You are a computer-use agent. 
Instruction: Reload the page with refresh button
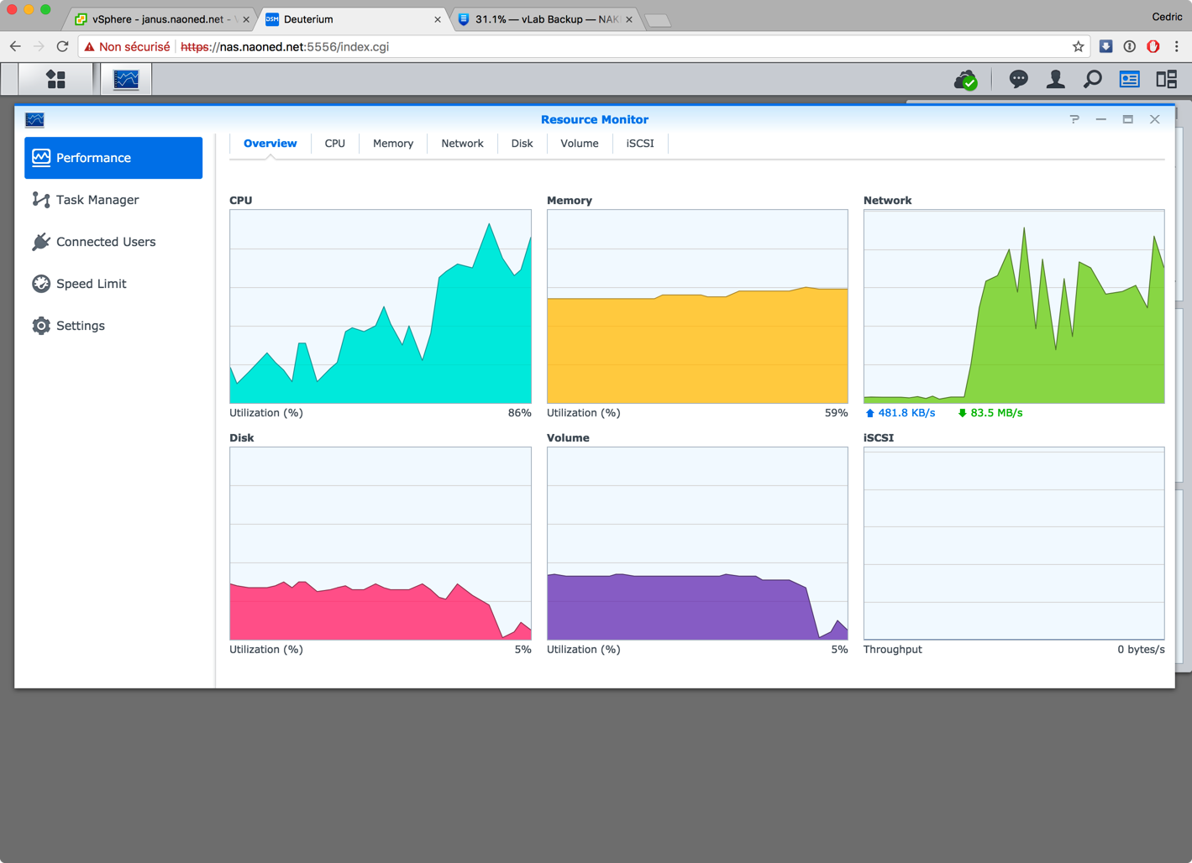pos(62,47)
